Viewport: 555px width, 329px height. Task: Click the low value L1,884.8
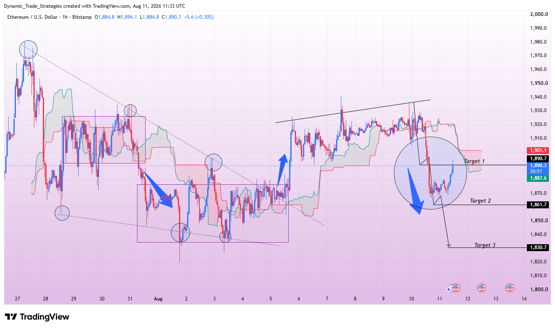pos(149,17)
